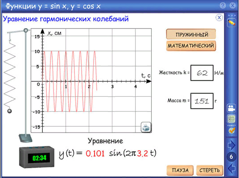Go to next page with right arrow
Viewport: 239px width, 178px height.
(x=231, y=145)
